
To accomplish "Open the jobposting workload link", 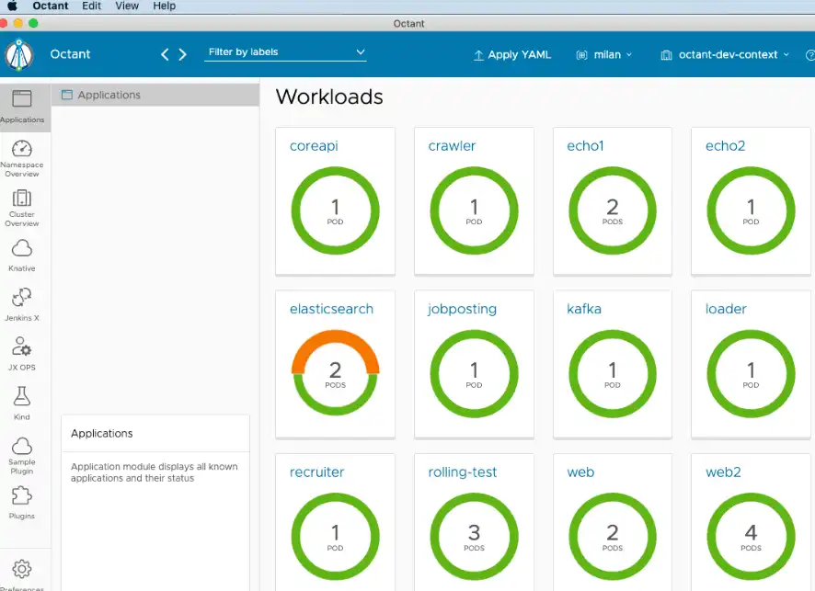I will tap(462, 310).
